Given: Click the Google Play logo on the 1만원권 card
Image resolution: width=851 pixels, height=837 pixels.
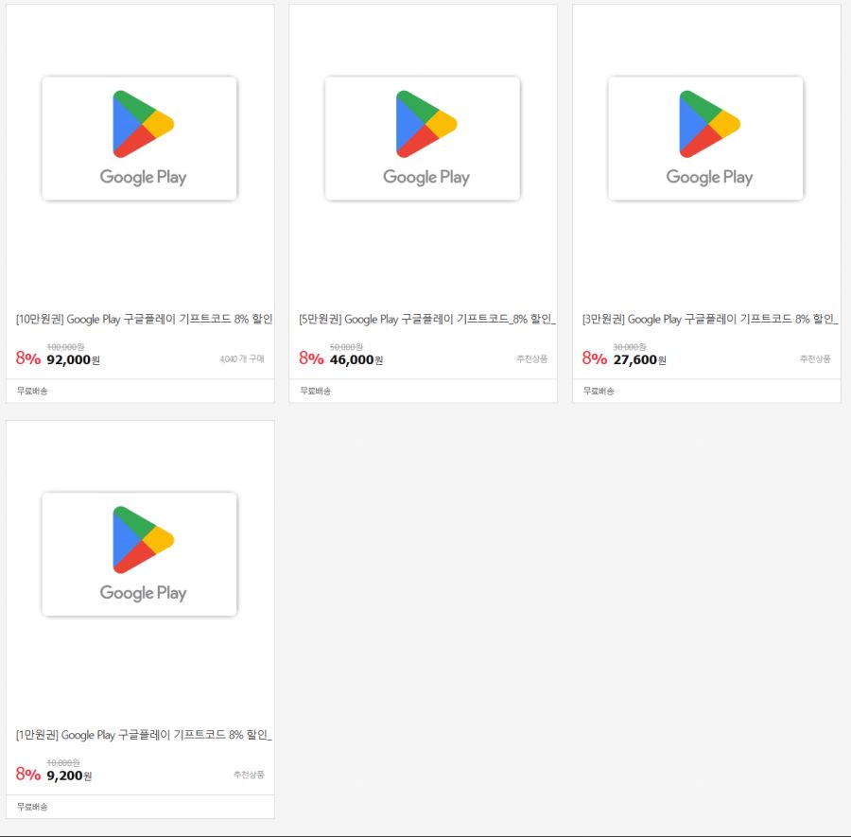Looking at the screenshot, I should click(140, 554).
